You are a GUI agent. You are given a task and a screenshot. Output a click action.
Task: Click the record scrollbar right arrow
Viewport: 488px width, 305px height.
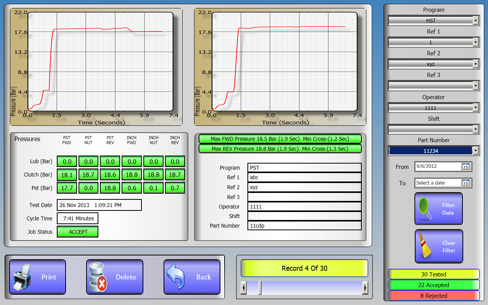[x=365, y=287]
